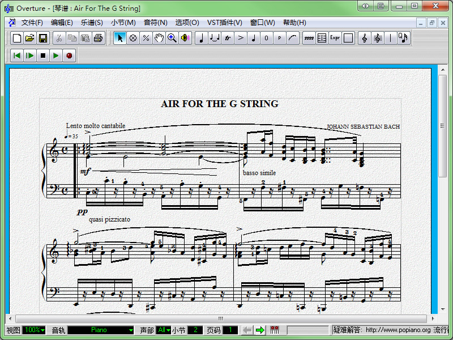Screen dimensions: 453x340
Task: Toggle the piano keyboard icon in status bar
Action: (275, 330)
